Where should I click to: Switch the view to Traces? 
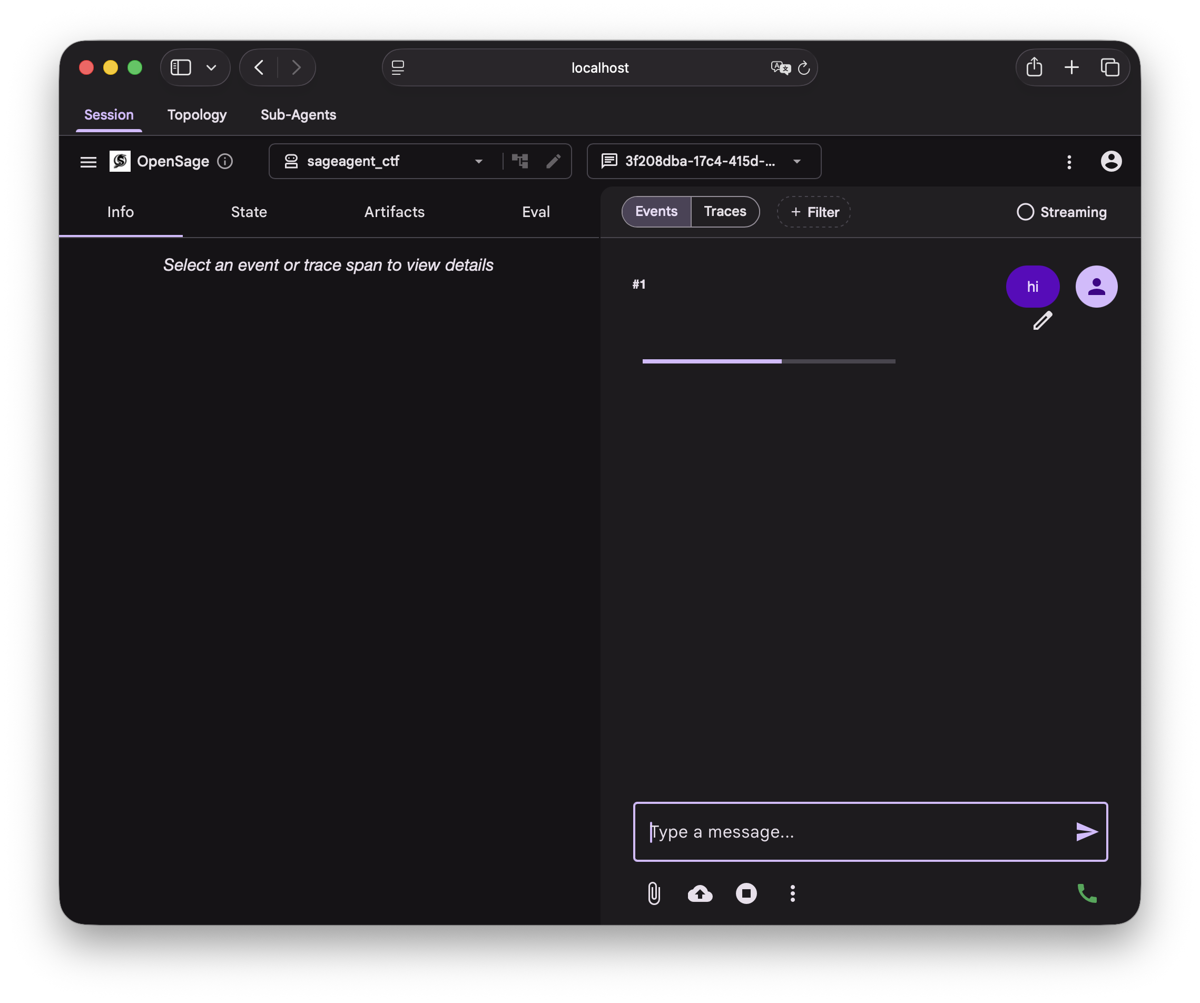click(725, 212)
